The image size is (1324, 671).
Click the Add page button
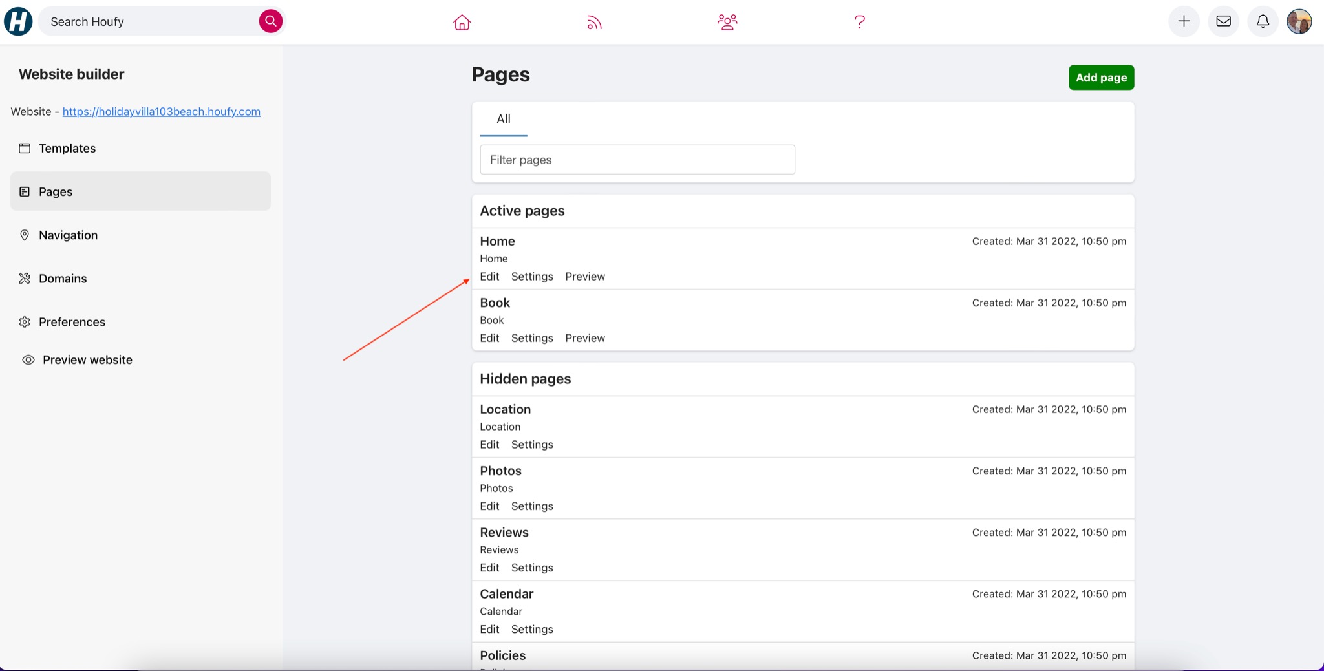click(x=1101, y=78)
